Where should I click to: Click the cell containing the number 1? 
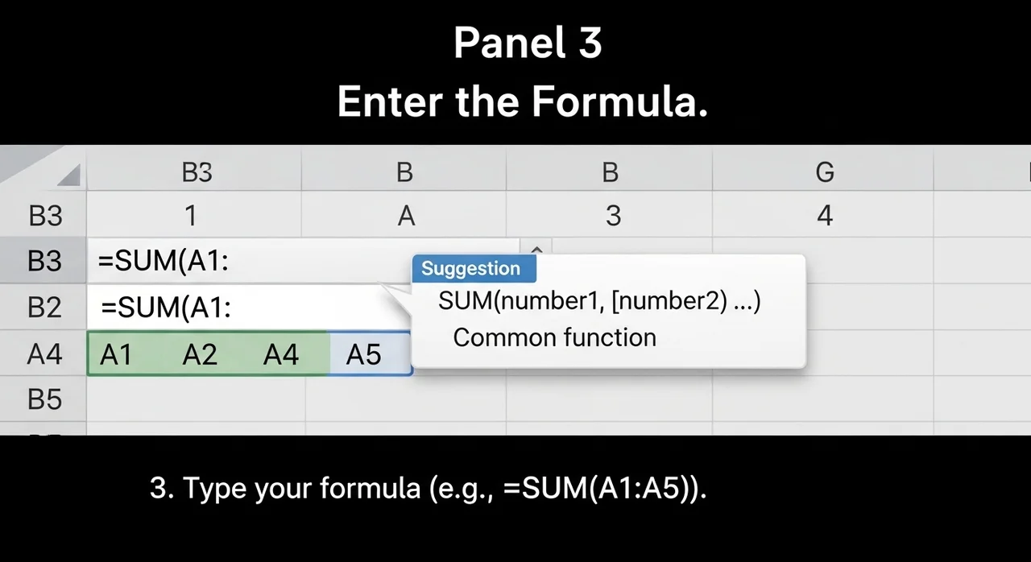click(x=191, y=216)
